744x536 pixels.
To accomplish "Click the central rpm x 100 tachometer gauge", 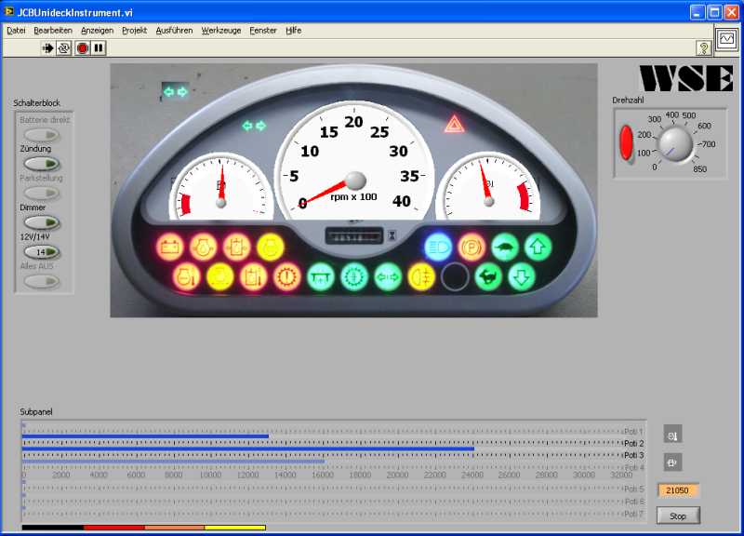I will tap(354, 161).
